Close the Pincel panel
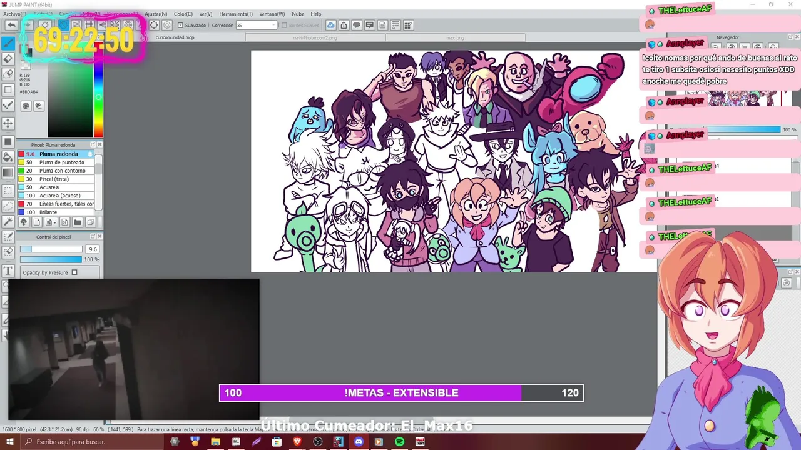This screenshot has height=450, width=801. (99, 144)
